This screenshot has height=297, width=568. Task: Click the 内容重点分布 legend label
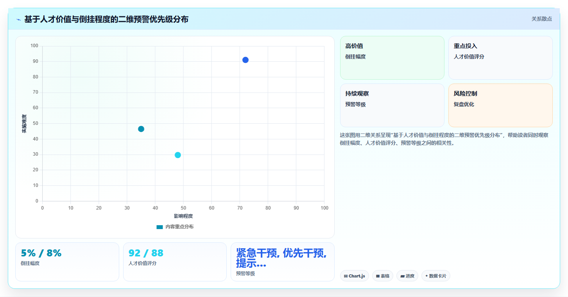179,227
